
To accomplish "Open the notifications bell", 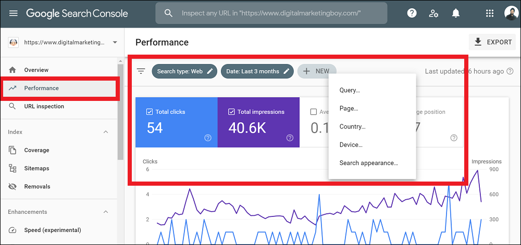I will [455, 13].
